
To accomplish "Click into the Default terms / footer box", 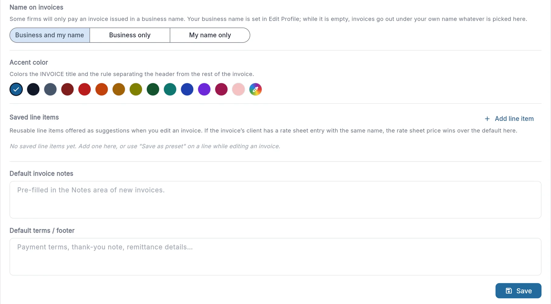I will point(275,257).
